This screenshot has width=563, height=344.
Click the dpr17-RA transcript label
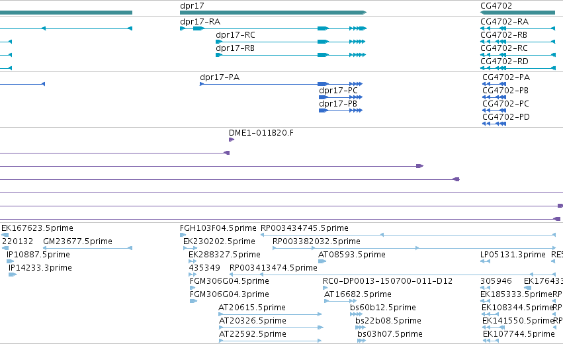[x=200, y=22]
